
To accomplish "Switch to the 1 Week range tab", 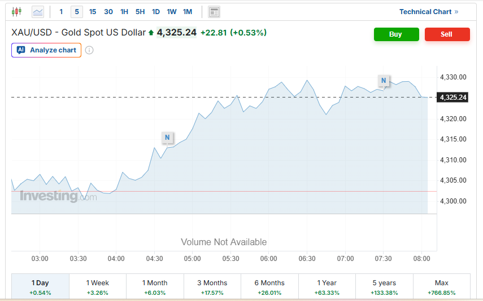I will pyautogui.click(x=98, y=287).
